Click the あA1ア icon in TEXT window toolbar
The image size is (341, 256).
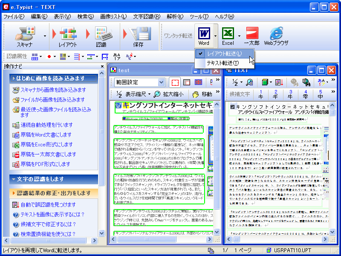click(x=321, y=82)
